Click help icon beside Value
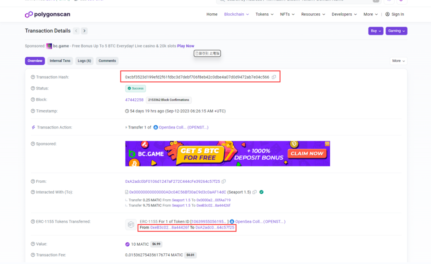Image resolution: width=431 pixels, height=264 pixels. pos(33,244)
